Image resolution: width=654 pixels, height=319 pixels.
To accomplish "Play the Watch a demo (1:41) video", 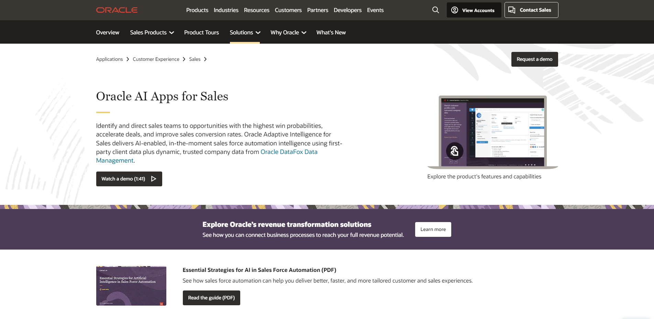I will point(129,179).
